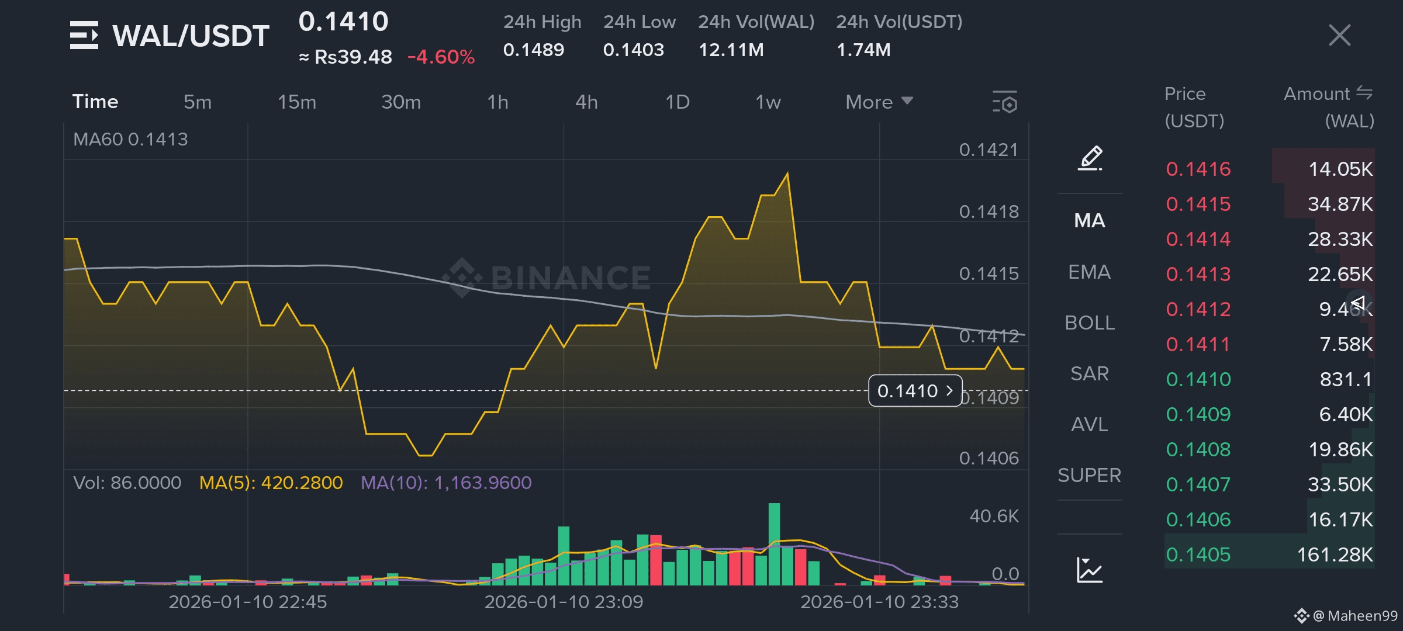The image size is (1403, 631).
Task: Close the full-screen chart view
Action: tap(1339, 35)
